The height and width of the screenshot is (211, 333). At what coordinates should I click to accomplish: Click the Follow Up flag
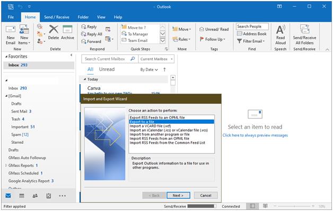tap(202, 39)
